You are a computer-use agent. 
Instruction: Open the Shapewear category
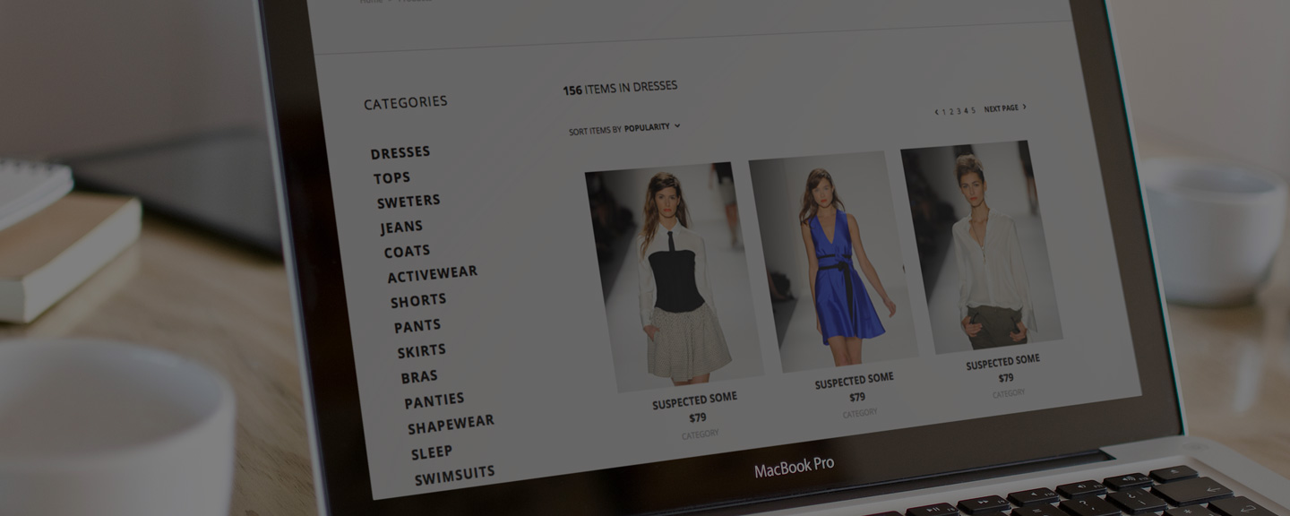click(451, 425)
